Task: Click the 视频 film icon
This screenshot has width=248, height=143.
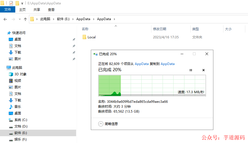Action: tap(11, 81)
